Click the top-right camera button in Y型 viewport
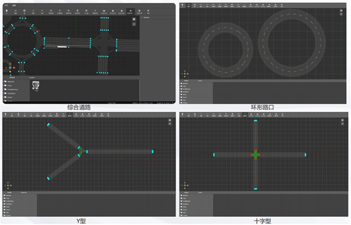The height and width of the screenshot is (225, 351). (x=170, y=120)
